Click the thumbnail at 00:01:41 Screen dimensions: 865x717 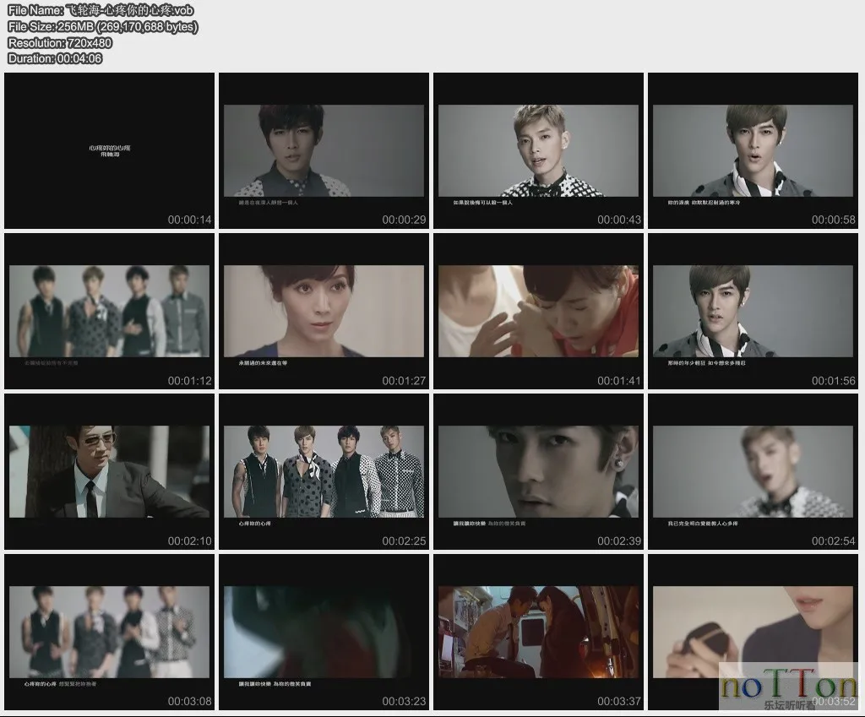pyautogui.click(x=538, y=311)
